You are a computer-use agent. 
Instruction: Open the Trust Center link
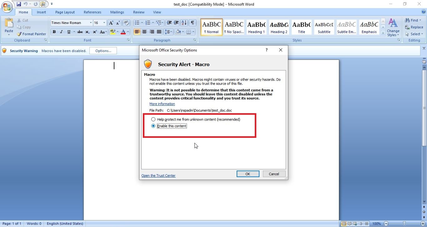[158, 176]
